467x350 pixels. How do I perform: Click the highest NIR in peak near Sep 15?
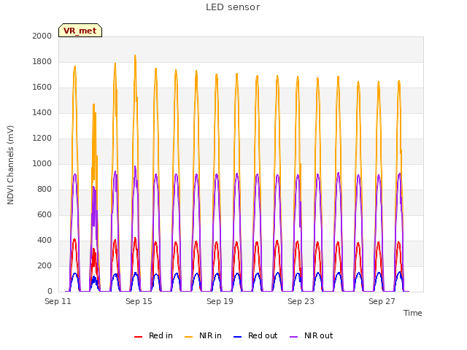(x=135, y=57)
